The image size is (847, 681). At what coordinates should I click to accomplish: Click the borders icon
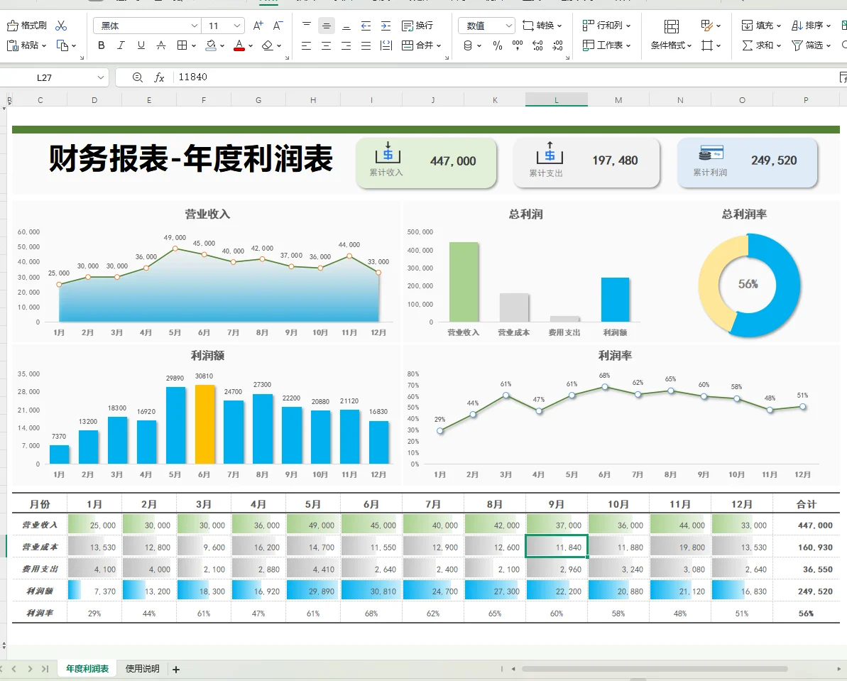182,45
